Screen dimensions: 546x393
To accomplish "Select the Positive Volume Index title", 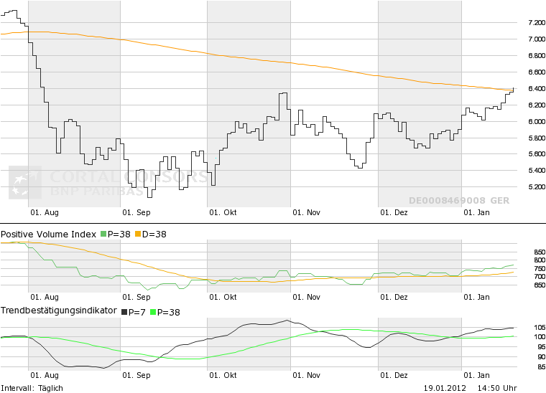I will (x=48, y=235).
